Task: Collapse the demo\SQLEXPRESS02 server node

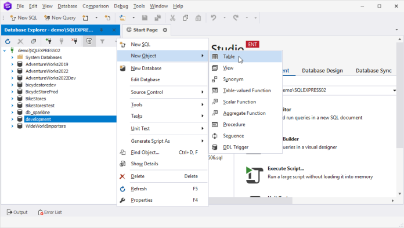Action: pyautogui.click(x=5, y=50)
